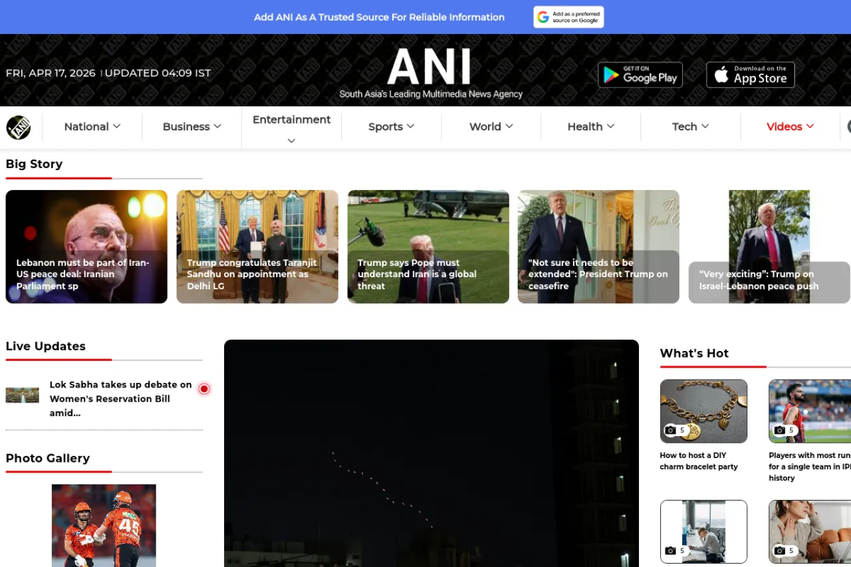This screenshot has height=567, width=851.
Task: Click the "UPDATED 04:09 IST" timestamp
Action: [x=158, y=73]
